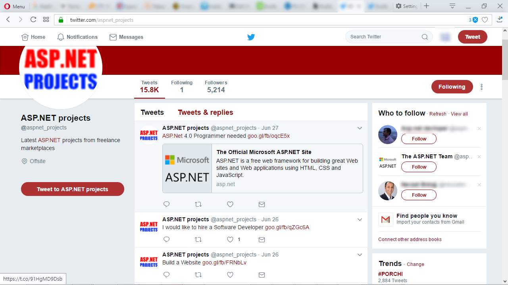View the Followers 5,214 list
This screenshot has width=508, height=285.
tap(216, 87)
